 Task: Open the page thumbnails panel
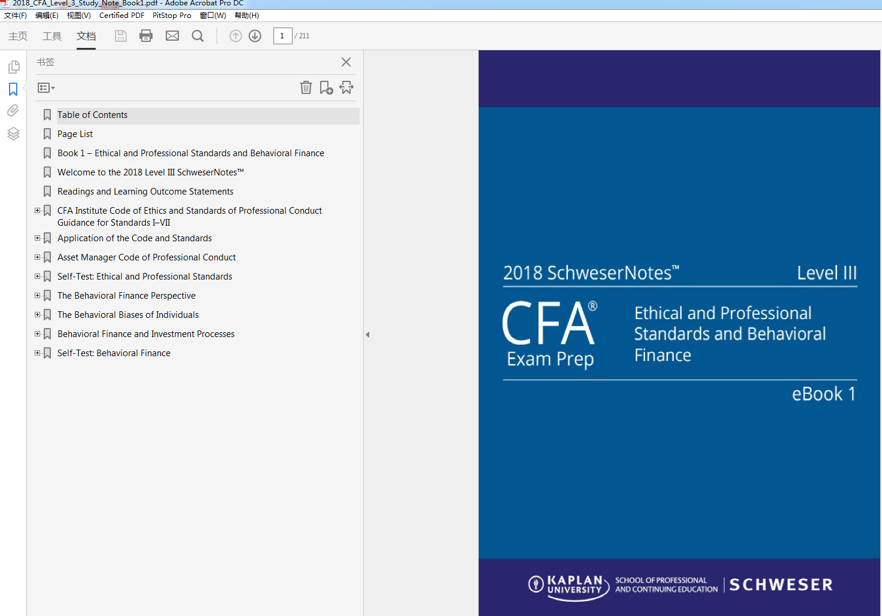point(13,67)
